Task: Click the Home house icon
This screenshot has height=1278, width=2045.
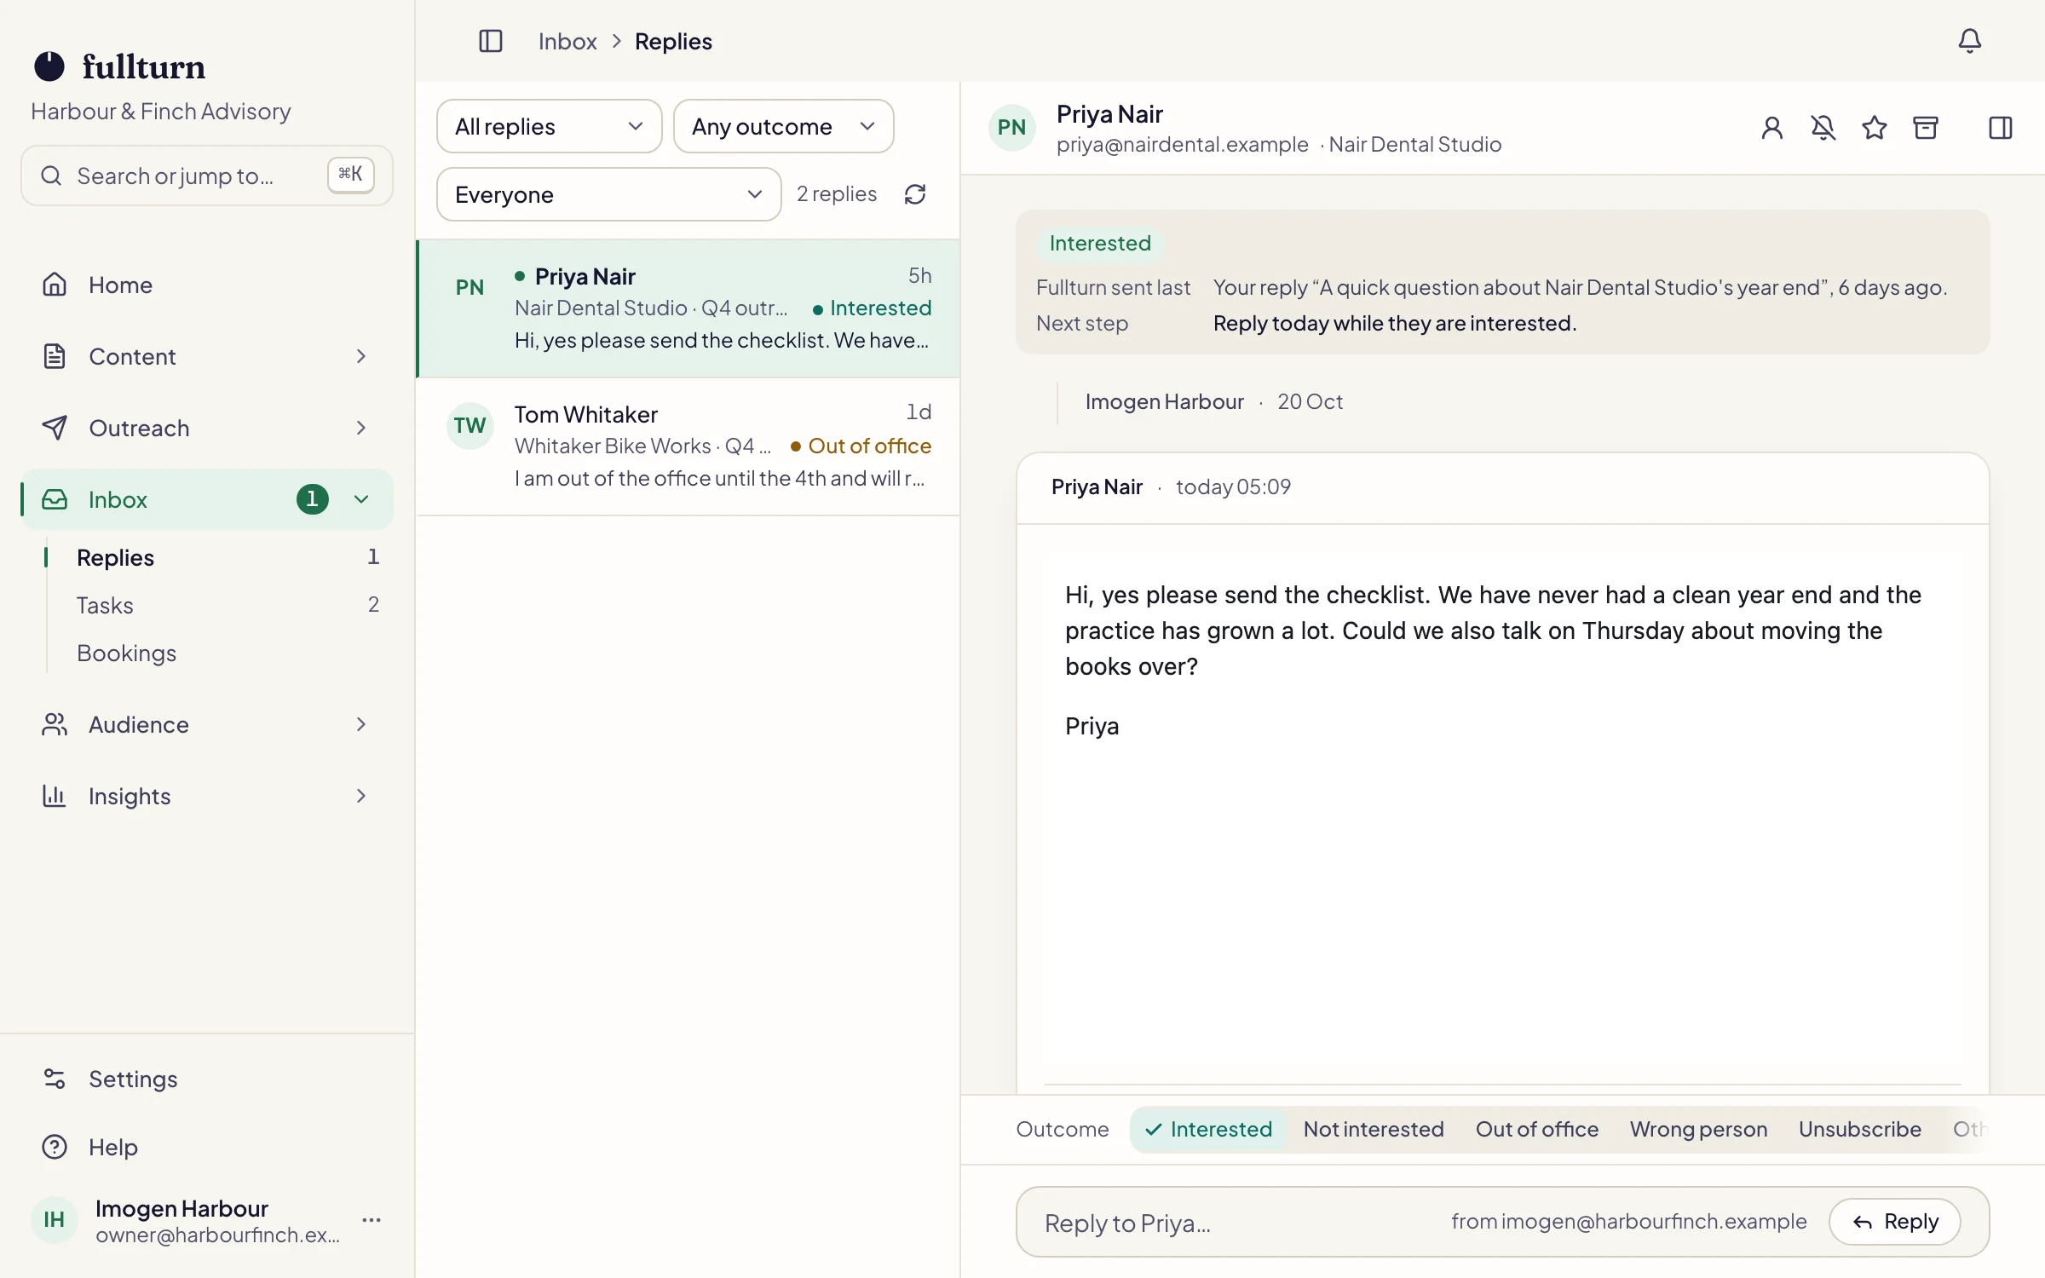Action: (x=55, y=285)
